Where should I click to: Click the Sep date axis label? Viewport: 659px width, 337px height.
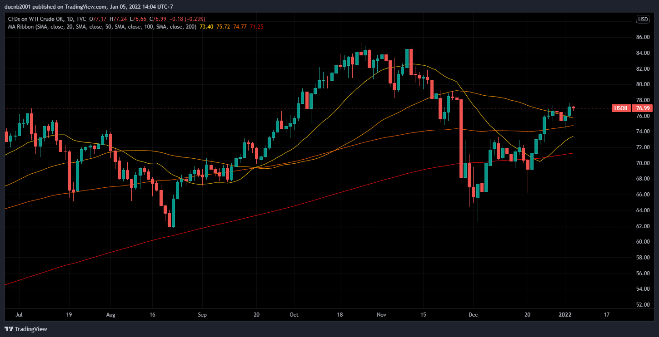pos(203,314)
